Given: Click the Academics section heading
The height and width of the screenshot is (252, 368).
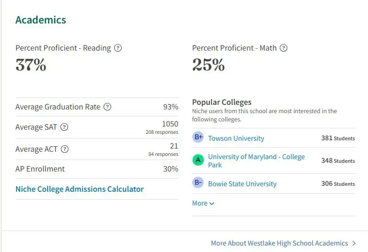Looking at the screenshot, I should (40, 20).
